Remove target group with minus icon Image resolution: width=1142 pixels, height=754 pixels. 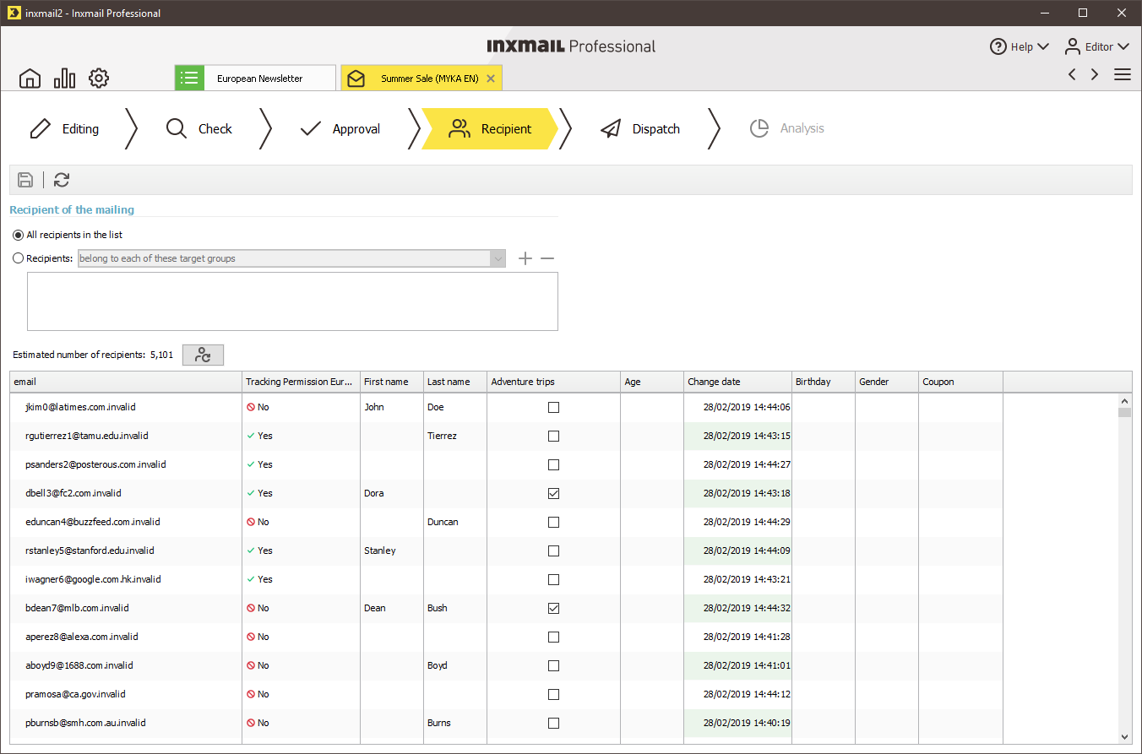547,258
